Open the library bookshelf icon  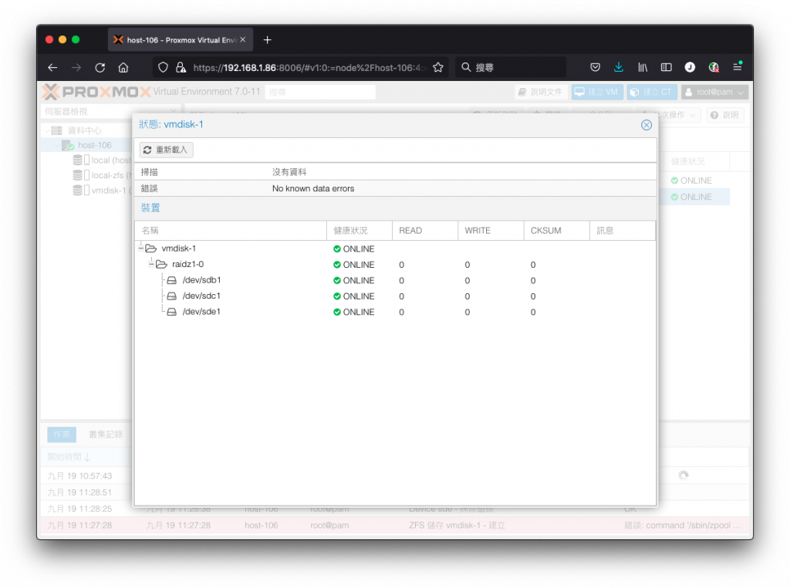click(x=643, y=67)
